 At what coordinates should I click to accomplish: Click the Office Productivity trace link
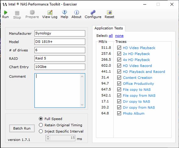(138, 84)
